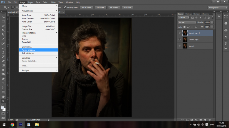Screen dimensions: 229x128
Task: Open the Opacity slider dropdown arrow
Action: point(212,22)
